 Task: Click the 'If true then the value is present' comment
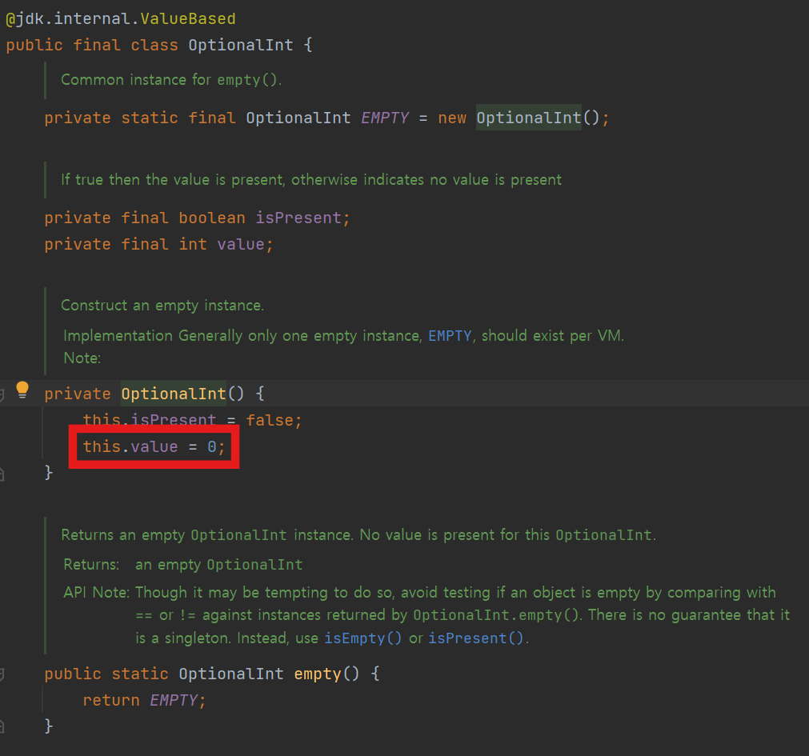[x=311, y=180]
